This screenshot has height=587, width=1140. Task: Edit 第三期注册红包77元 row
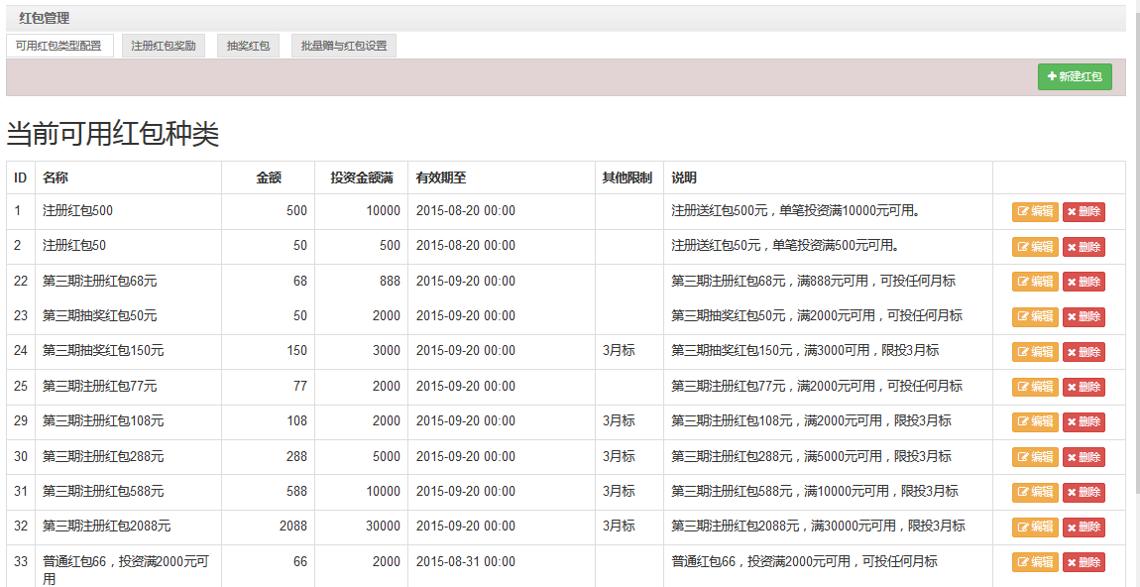pyautogui.click(x=1035, y=387)
